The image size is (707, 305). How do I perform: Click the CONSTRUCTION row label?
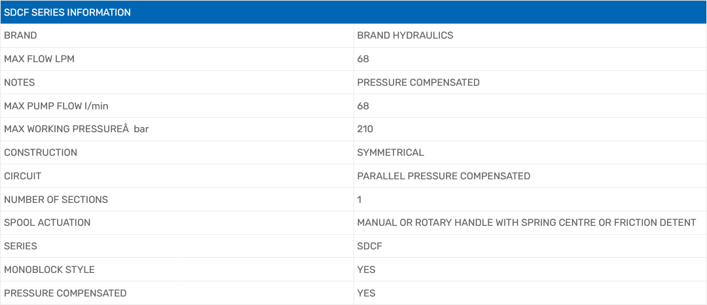point(41,152)
